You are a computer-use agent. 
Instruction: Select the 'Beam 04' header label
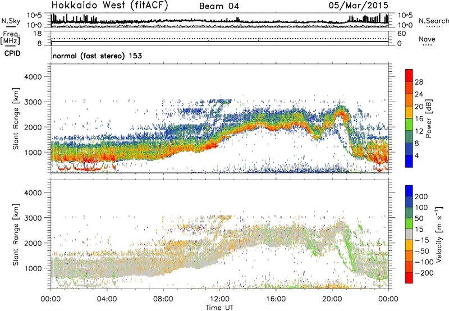click(x=219, y=6)
